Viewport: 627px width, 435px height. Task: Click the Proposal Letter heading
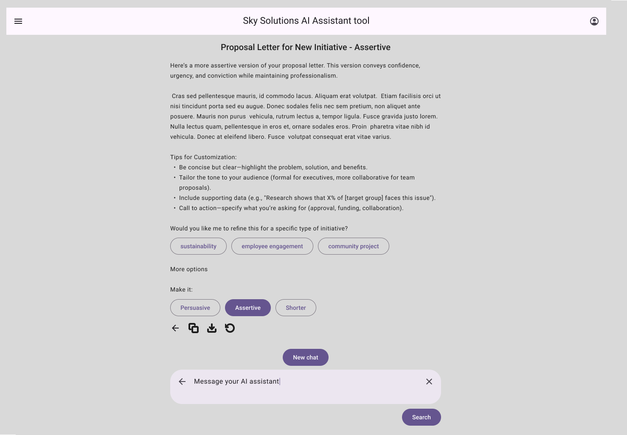(x=306, y=47)
